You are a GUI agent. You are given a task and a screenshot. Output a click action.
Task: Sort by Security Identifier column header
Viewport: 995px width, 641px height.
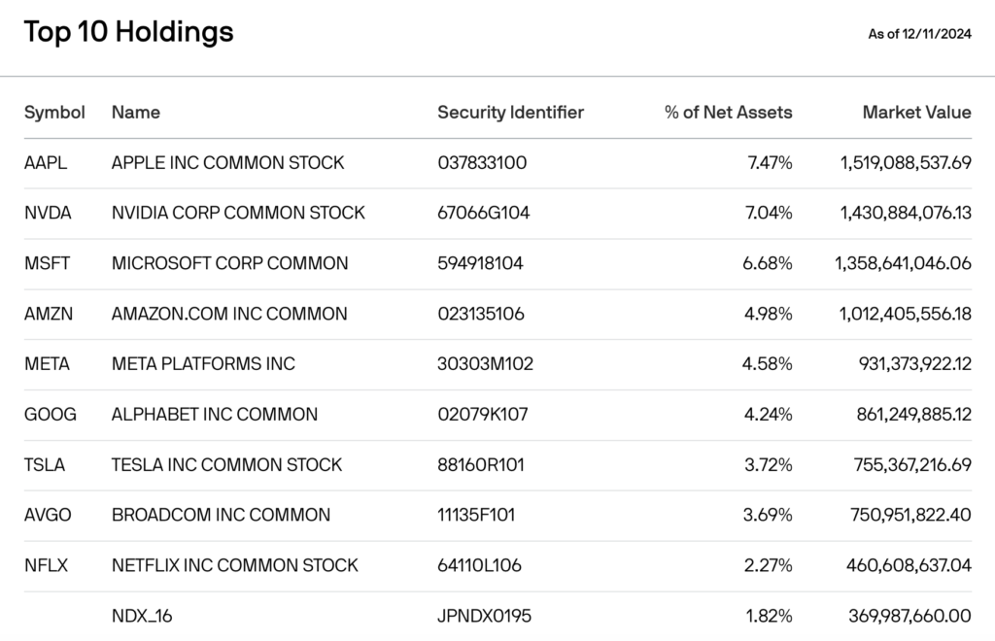(510, 112)
